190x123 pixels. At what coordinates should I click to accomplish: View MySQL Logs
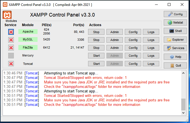coord(151,40)
